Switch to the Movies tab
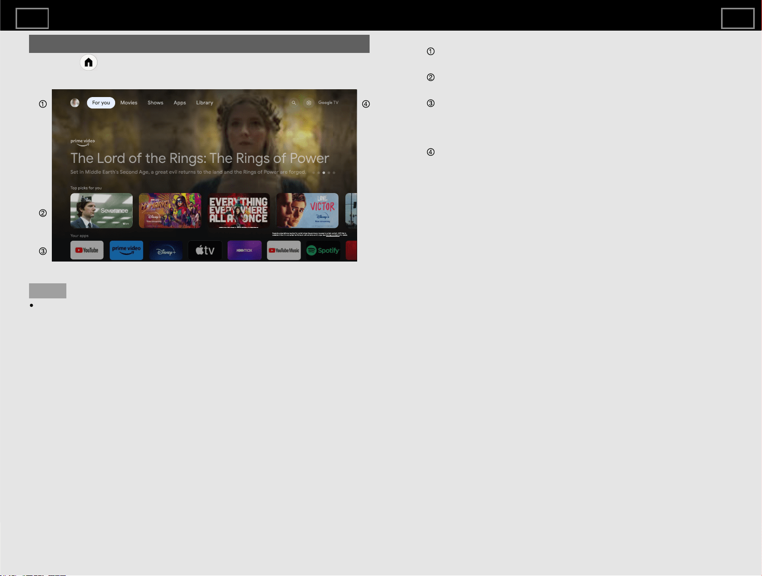Image resolution: width=762 pixels, height=576 pixels. pyautogui.click(x=129, y=103)
